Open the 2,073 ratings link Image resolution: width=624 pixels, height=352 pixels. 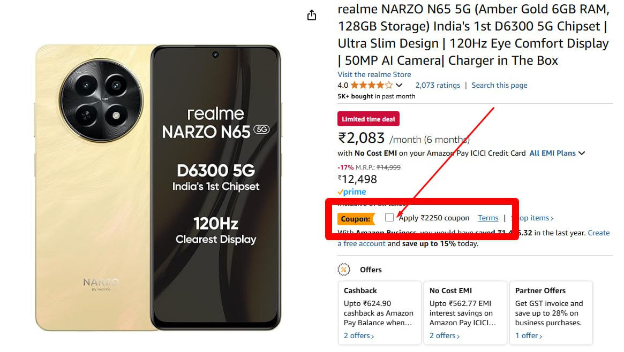[438, 85]
